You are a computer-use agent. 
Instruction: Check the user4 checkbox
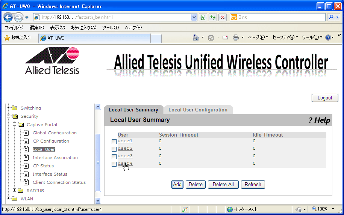click(114, 164)
